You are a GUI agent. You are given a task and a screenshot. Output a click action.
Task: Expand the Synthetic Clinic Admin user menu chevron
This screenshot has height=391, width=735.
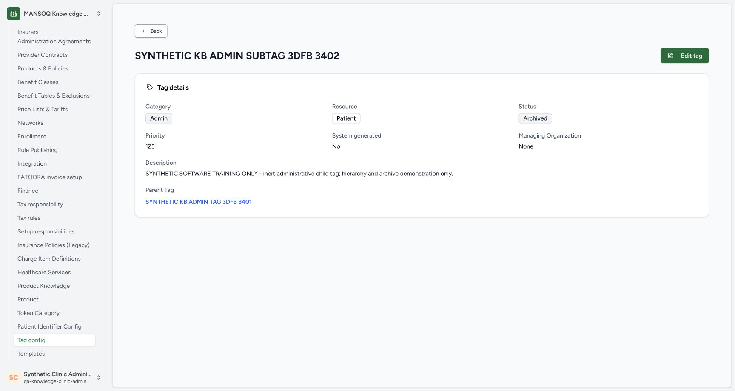tap(99, 377)
